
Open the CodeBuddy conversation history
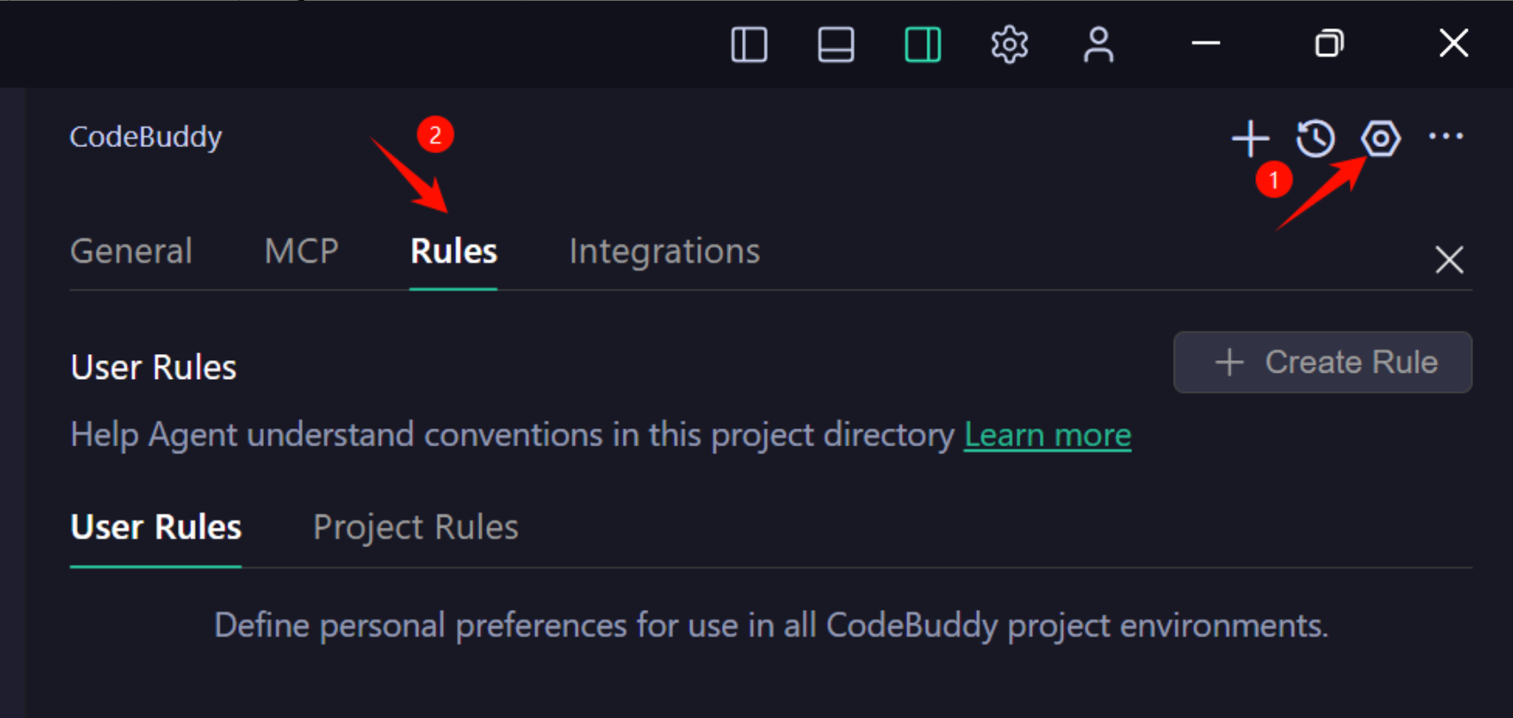[x=1315, y=138]
